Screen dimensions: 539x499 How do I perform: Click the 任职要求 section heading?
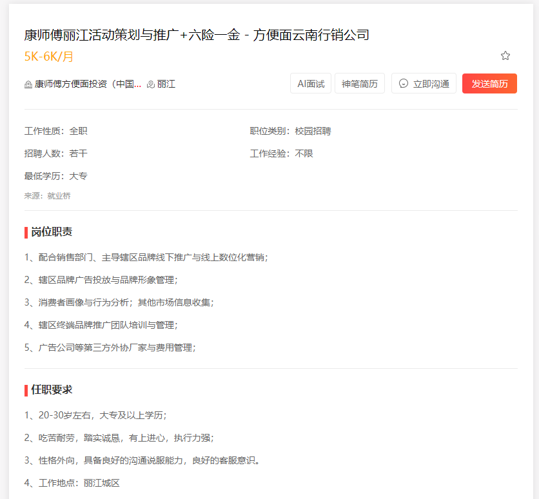pyautogui.click(x=52, y=389)
